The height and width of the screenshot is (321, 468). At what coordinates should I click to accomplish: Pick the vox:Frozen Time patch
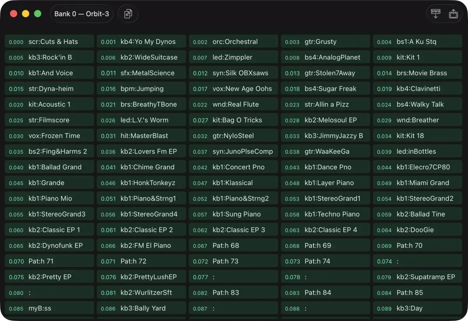(x=50, y=136)
